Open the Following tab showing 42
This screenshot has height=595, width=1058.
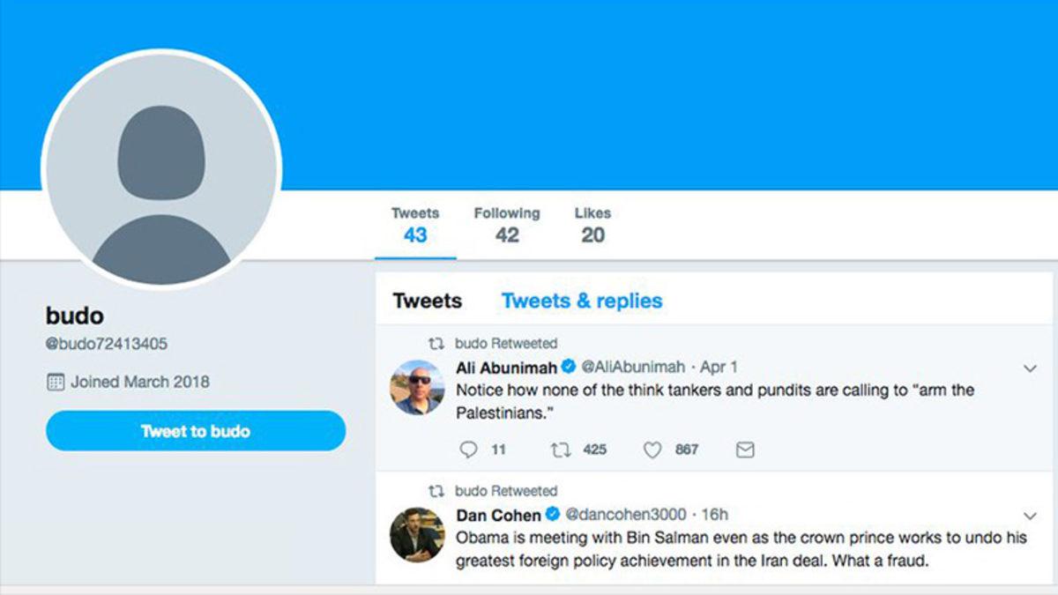pyautogui.click(x=507, y=225)
